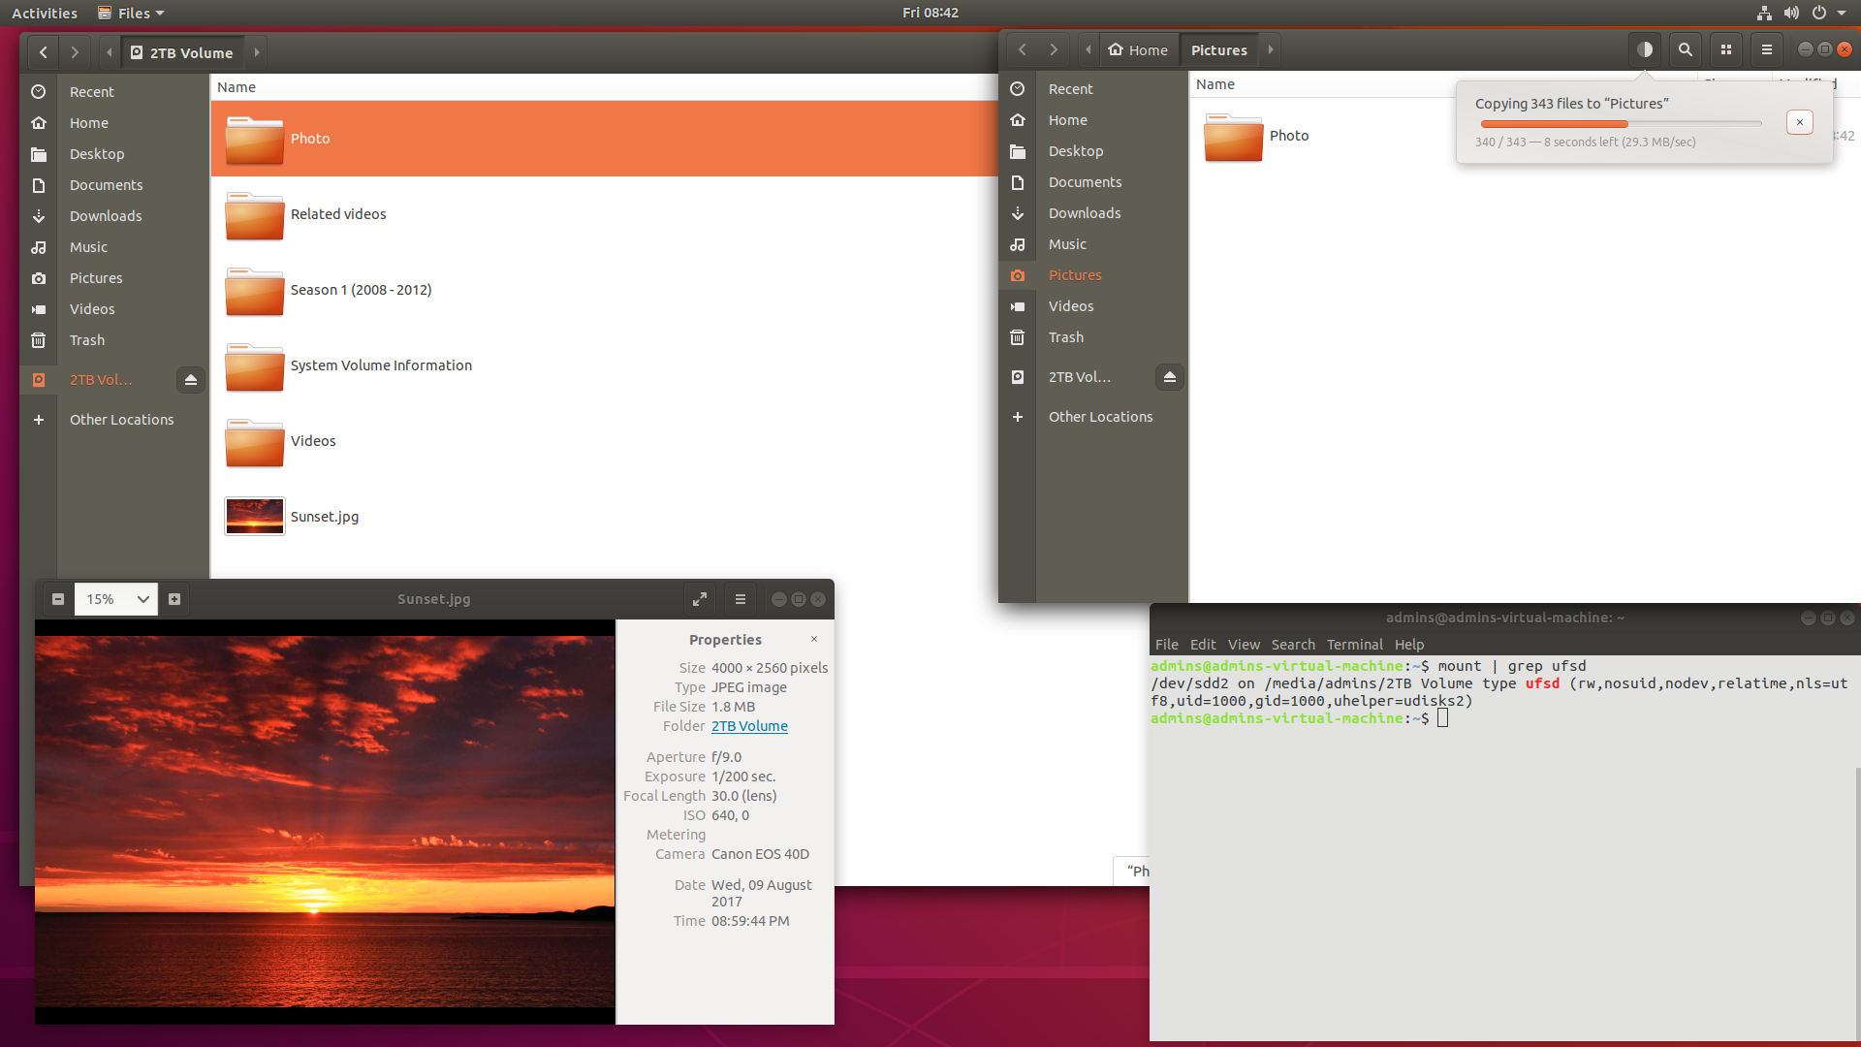Open hamburger menu in Pictures file window

coord(1767,49)
